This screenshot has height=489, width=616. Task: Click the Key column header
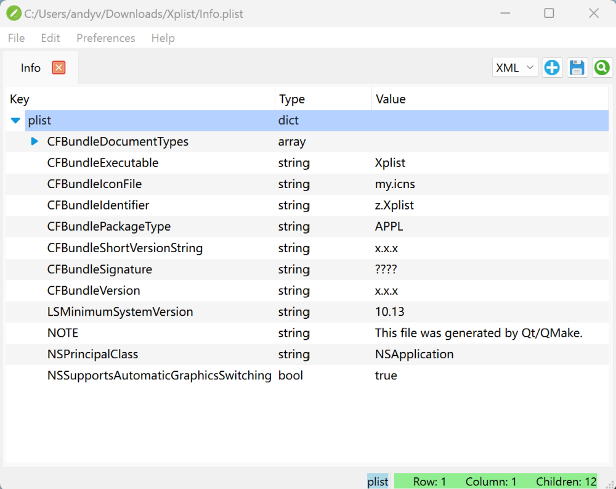click(x=140, y=99)
